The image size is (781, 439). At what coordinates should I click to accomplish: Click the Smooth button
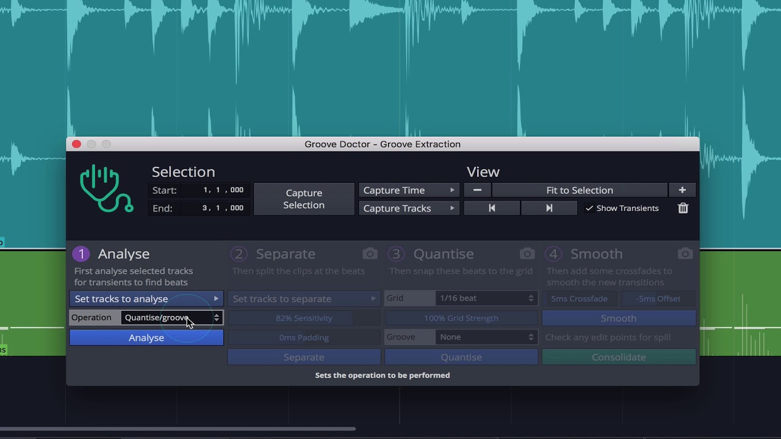click(x=619, y=318)
